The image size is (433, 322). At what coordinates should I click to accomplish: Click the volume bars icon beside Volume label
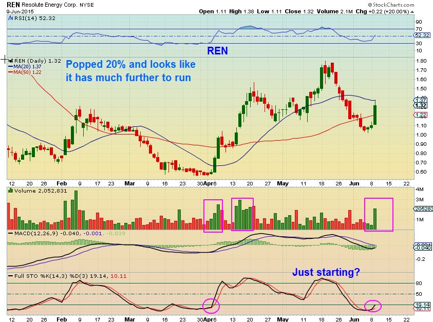pyautogui.click(x=11, y=191)
